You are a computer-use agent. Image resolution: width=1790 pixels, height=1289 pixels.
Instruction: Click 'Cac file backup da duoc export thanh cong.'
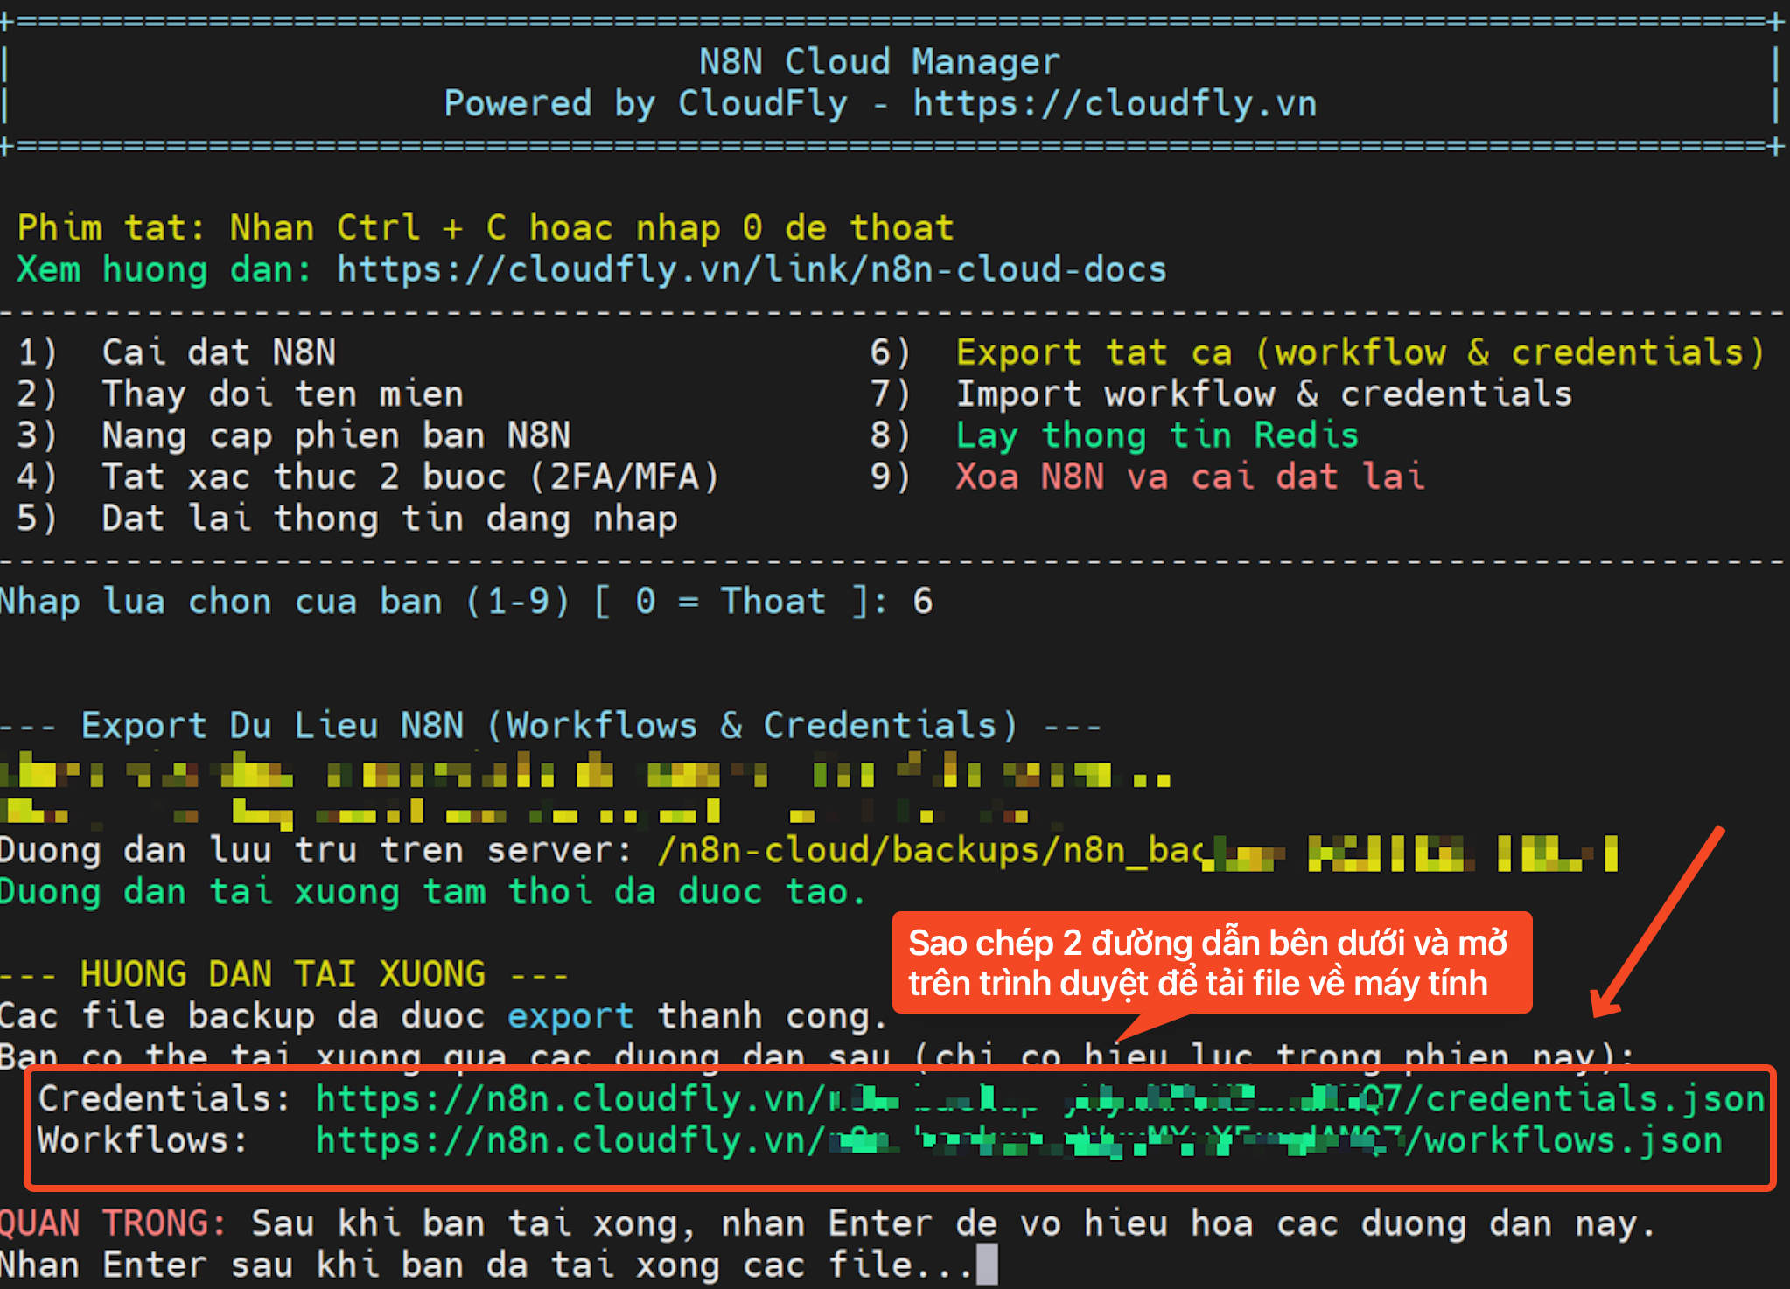(444, 1016)
